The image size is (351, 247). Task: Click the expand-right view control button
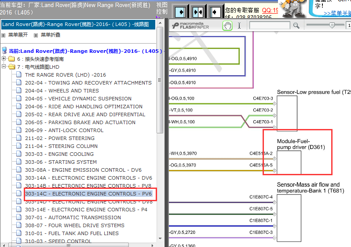click(180, 12)
